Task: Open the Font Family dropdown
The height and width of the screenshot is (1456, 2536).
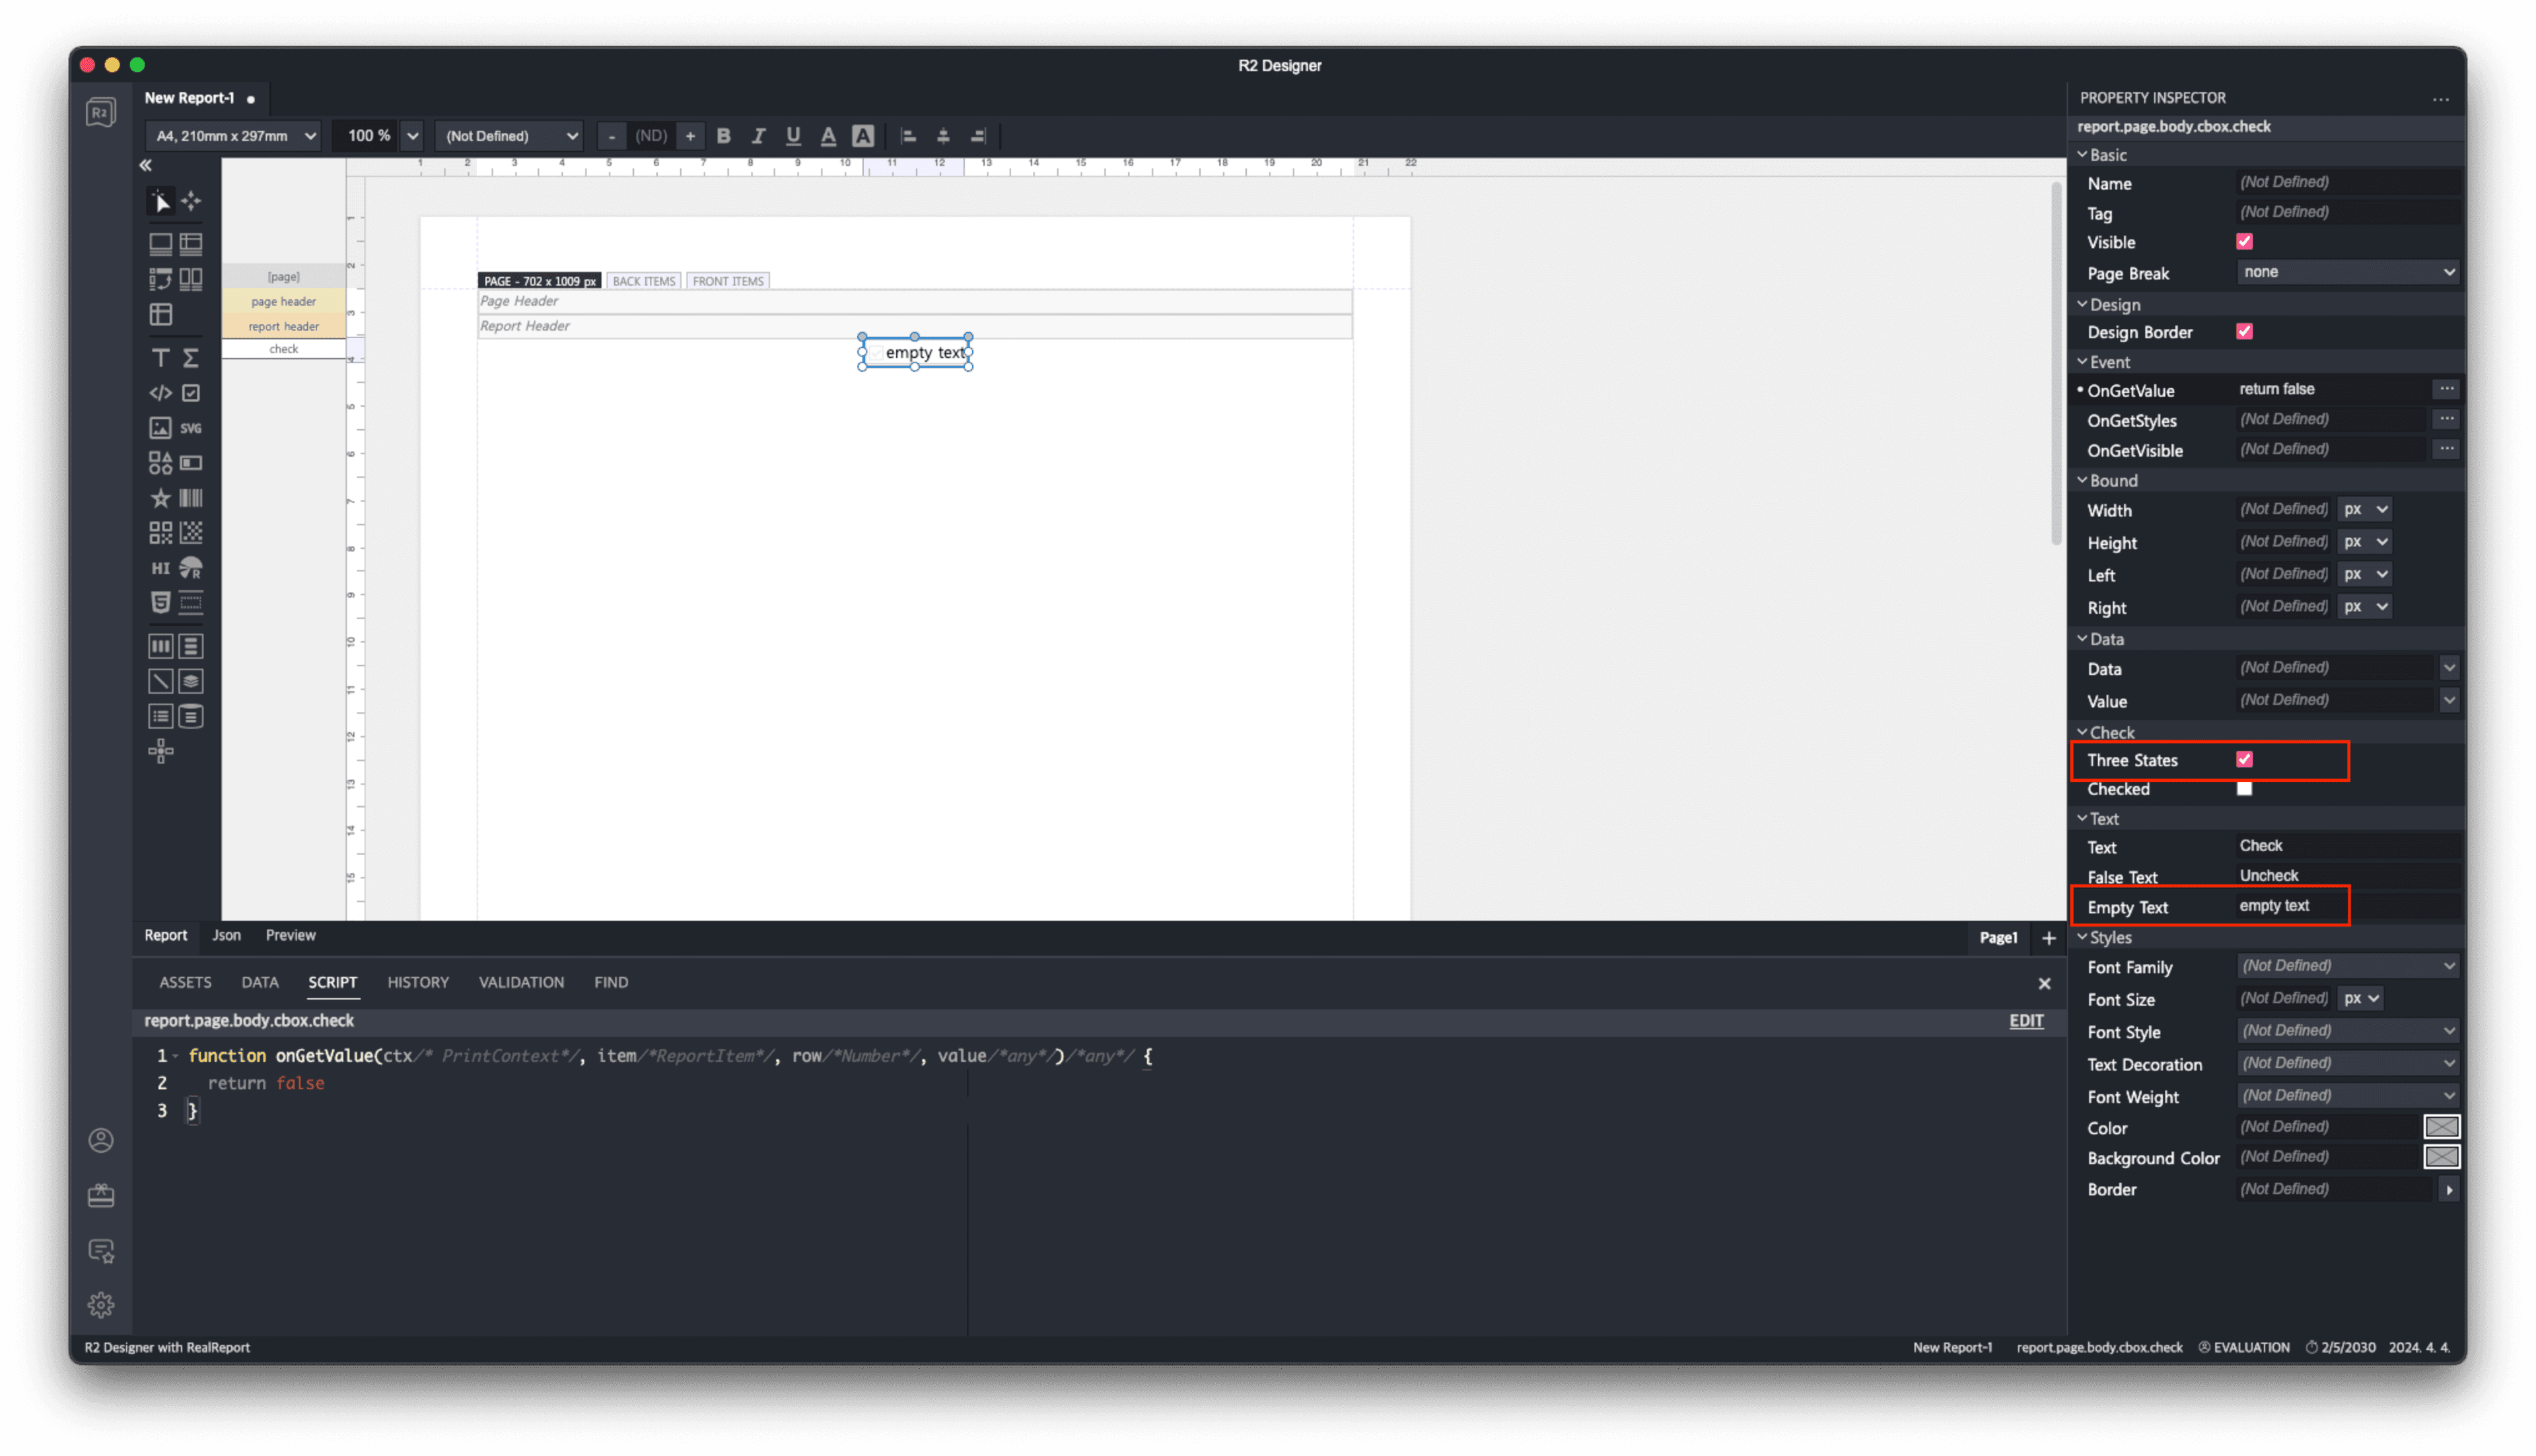Action: tap(2348, 966)
